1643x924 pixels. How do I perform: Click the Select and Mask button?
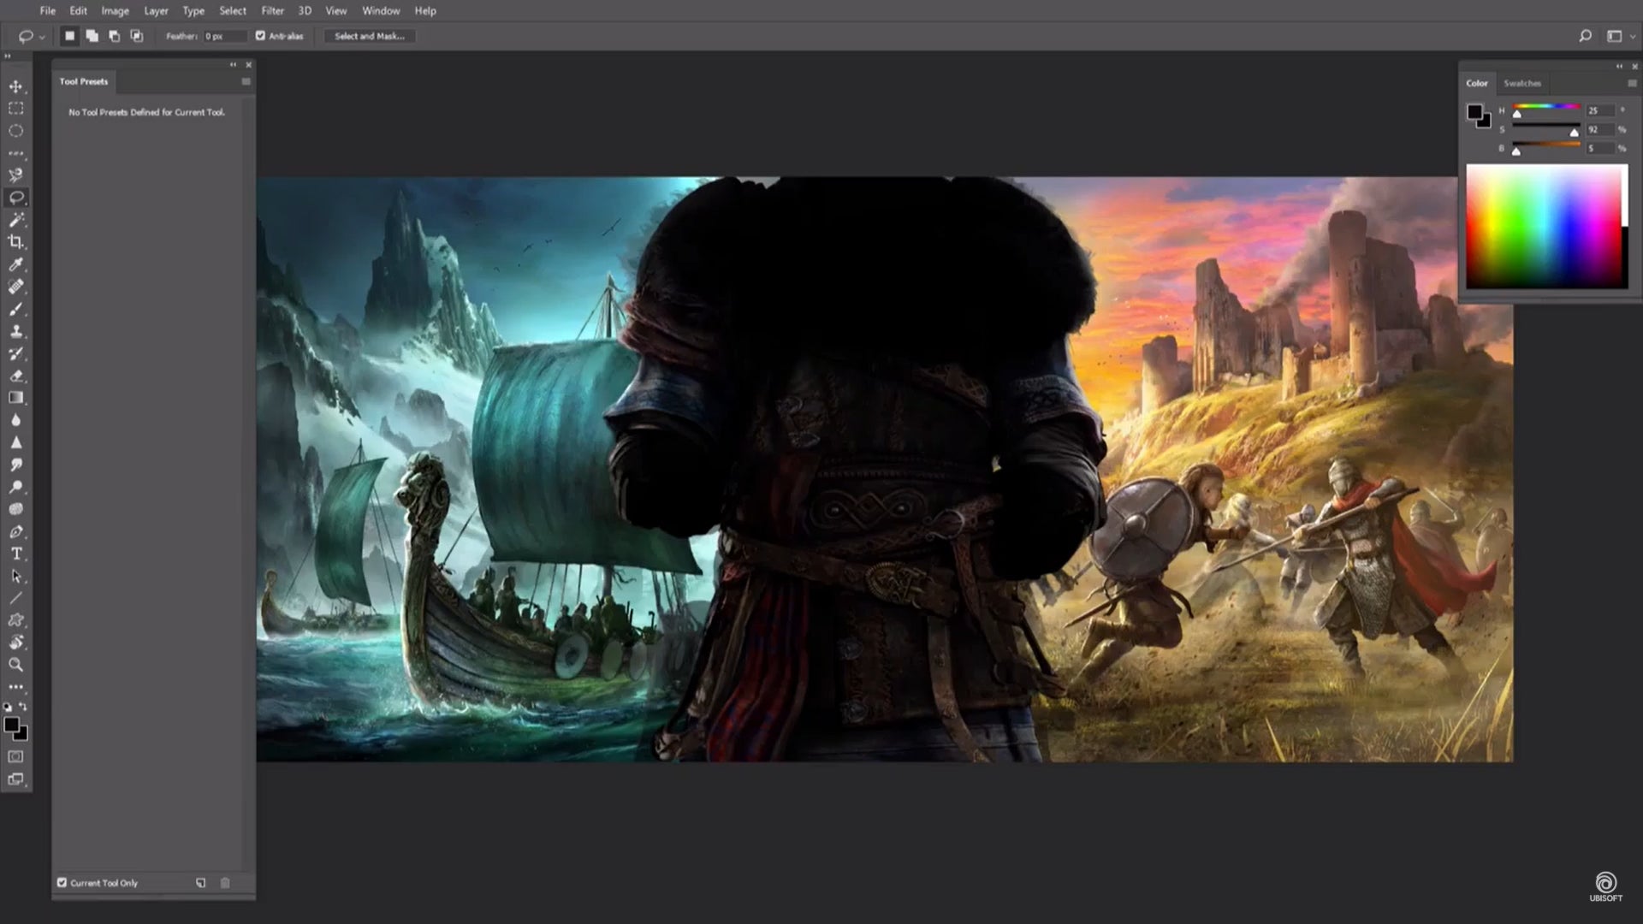(369, 36)
